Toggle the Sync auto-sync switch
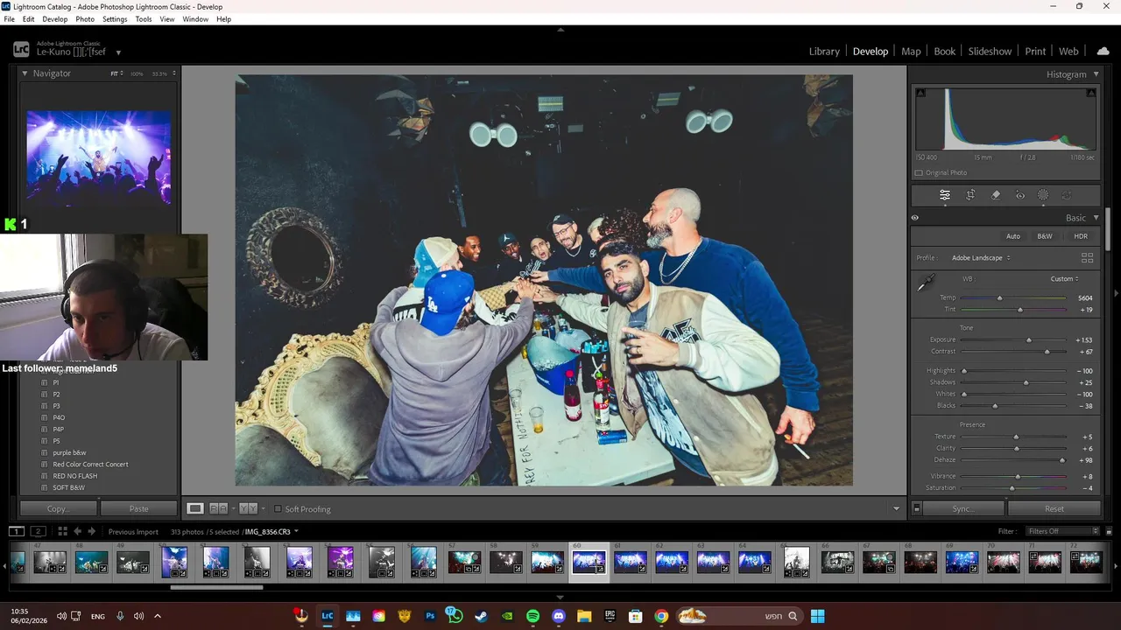The image size is (1121, 630). coord(917,508)
